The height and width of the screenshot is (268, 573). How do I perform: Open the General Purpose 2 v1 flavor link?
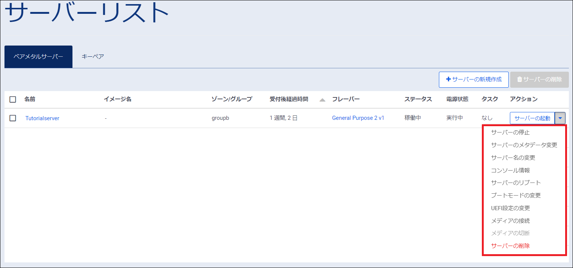click(358, 118)
